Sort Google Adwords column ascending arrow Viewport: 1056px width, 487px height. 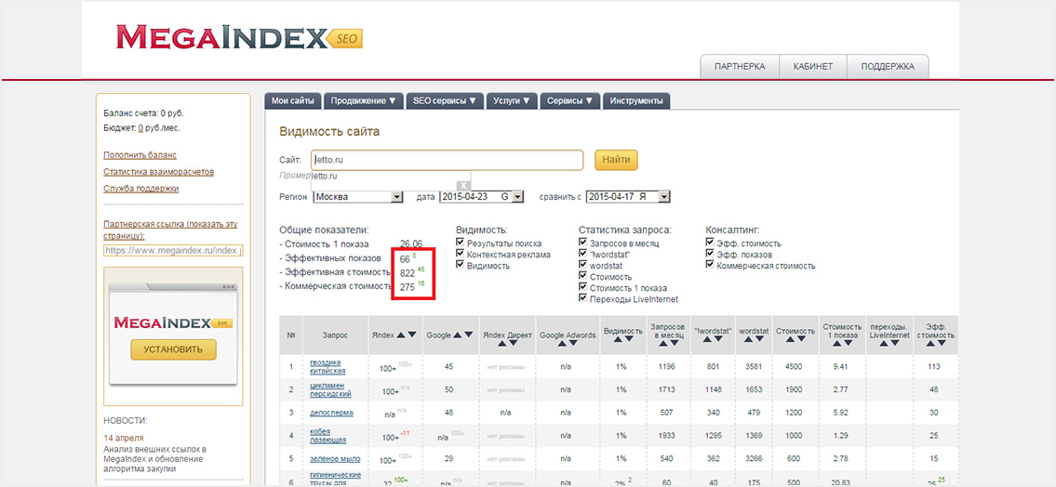coord(562,343)
